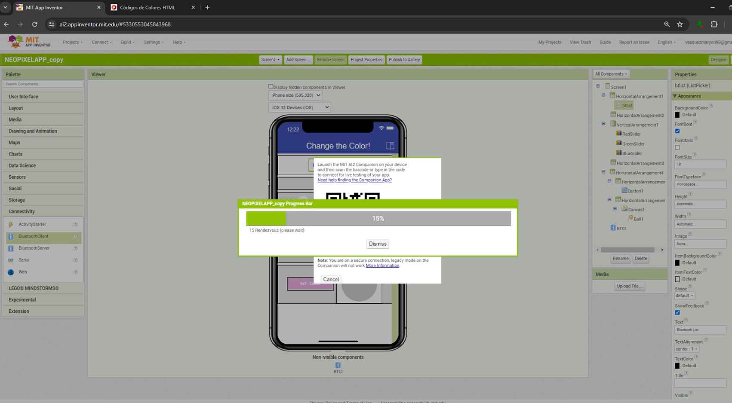Click the Canvas1 icon in the component tree
The width and height of the screenshot is (732, 403).
pos(624,209)
